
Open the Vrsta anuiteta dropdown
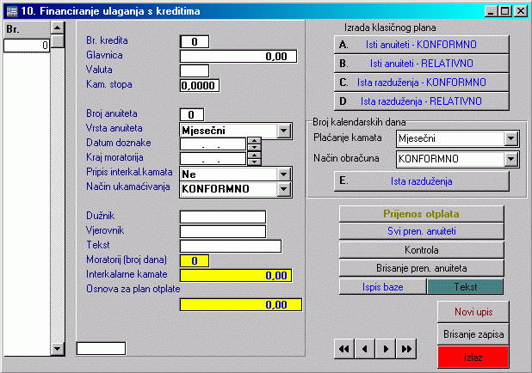click(x=284, y=131)
